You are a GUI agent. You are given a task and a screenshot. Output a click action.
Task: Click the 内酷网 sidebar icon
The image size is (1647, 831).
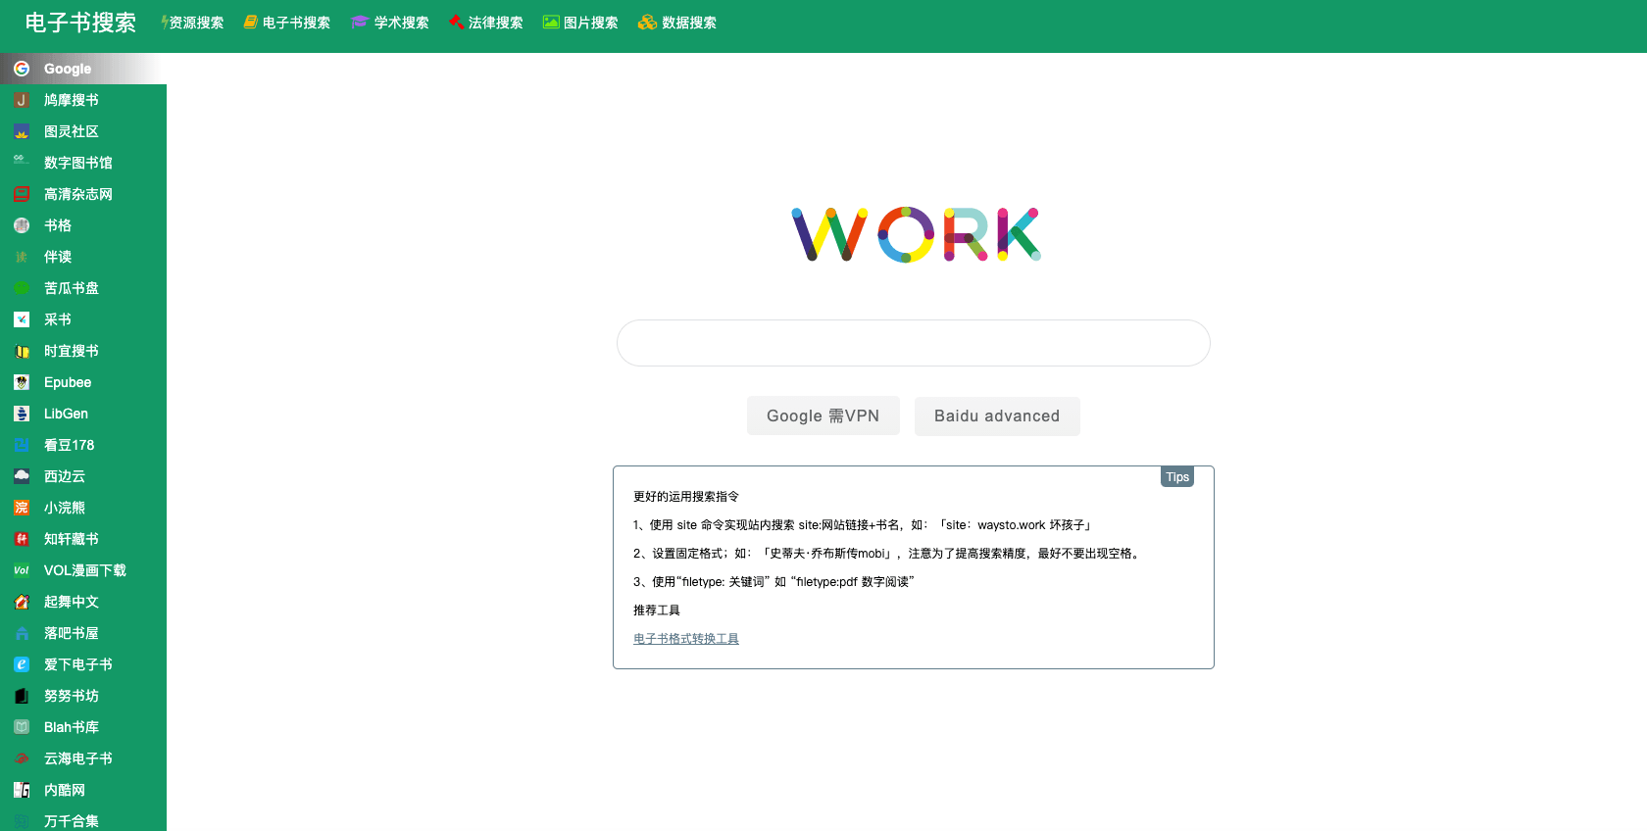pyautogui.click(x=22, y=790)
